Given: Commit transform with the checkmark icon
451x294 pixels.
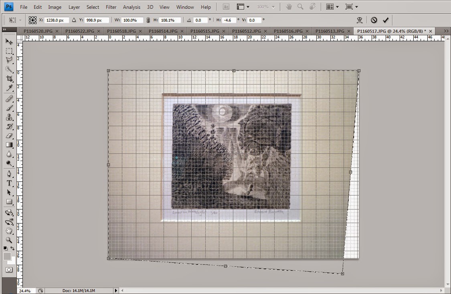Looking at the screenshot, I should click(x=386, y=20).
